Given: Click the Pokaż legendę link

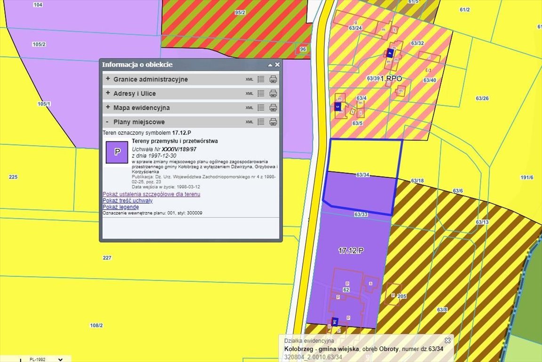Looking at the screenshot, I should [121, 206].
